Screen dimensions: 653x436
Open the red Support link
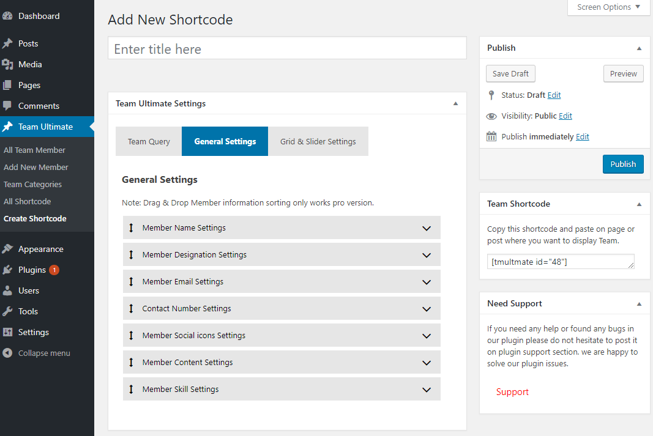point(512,392)
